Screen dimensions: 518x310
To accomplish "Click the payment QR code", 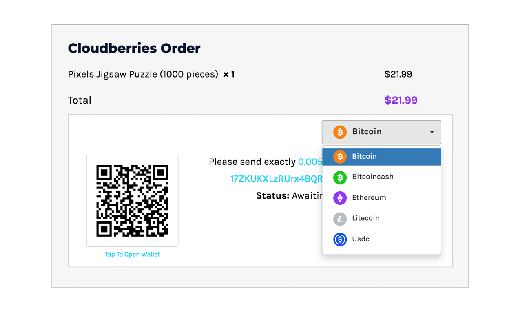I will [132, 201].
